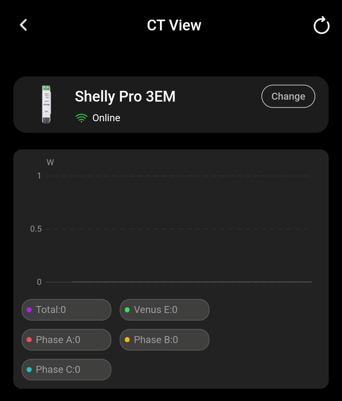Click the red Phase A dot
Viewport: 342px width, 401px height.
(x=29, y=340)
